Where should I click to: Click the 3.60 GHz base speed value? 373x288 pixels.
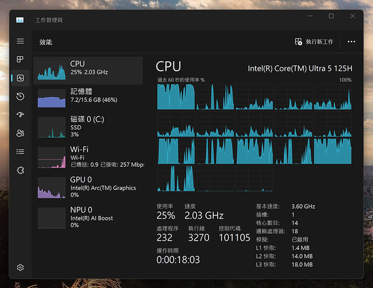point(303,206)
